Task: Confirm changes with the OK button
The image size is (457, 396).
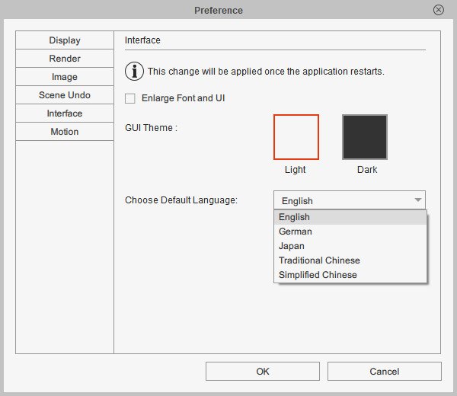Action: (x=263, y=372)
